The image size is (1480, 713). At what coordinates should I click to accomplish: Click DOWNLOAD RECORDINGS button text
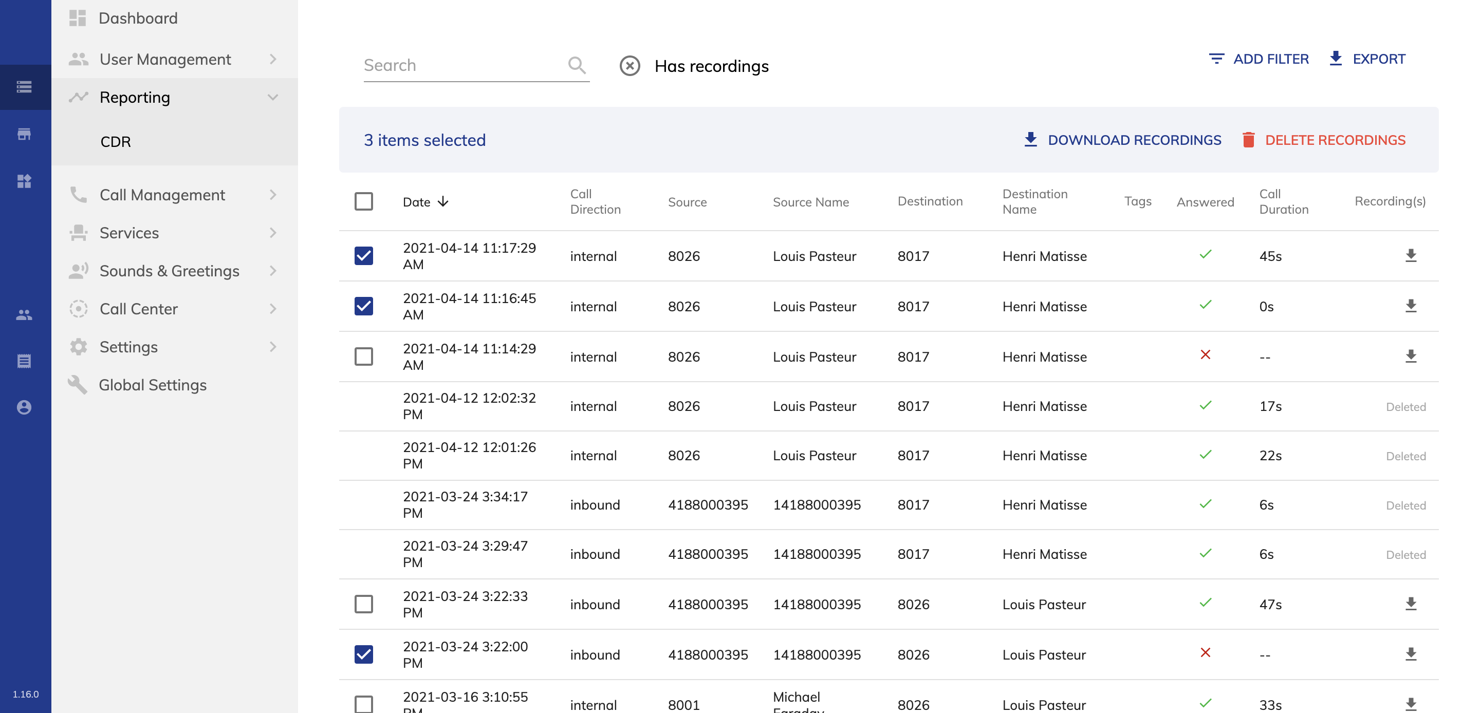(1134, 140)
